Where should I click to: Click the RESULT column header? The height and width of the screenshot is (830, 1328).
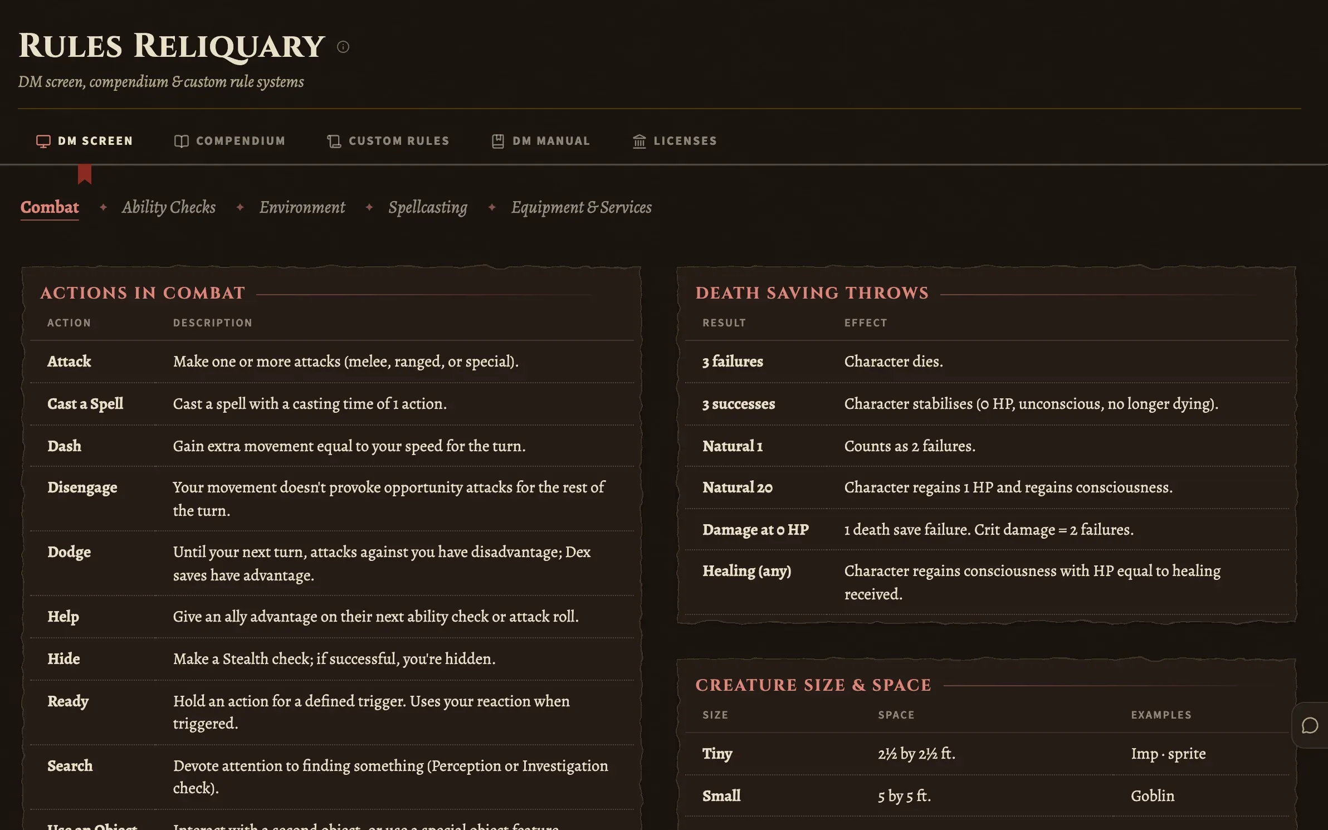(724, 323)
